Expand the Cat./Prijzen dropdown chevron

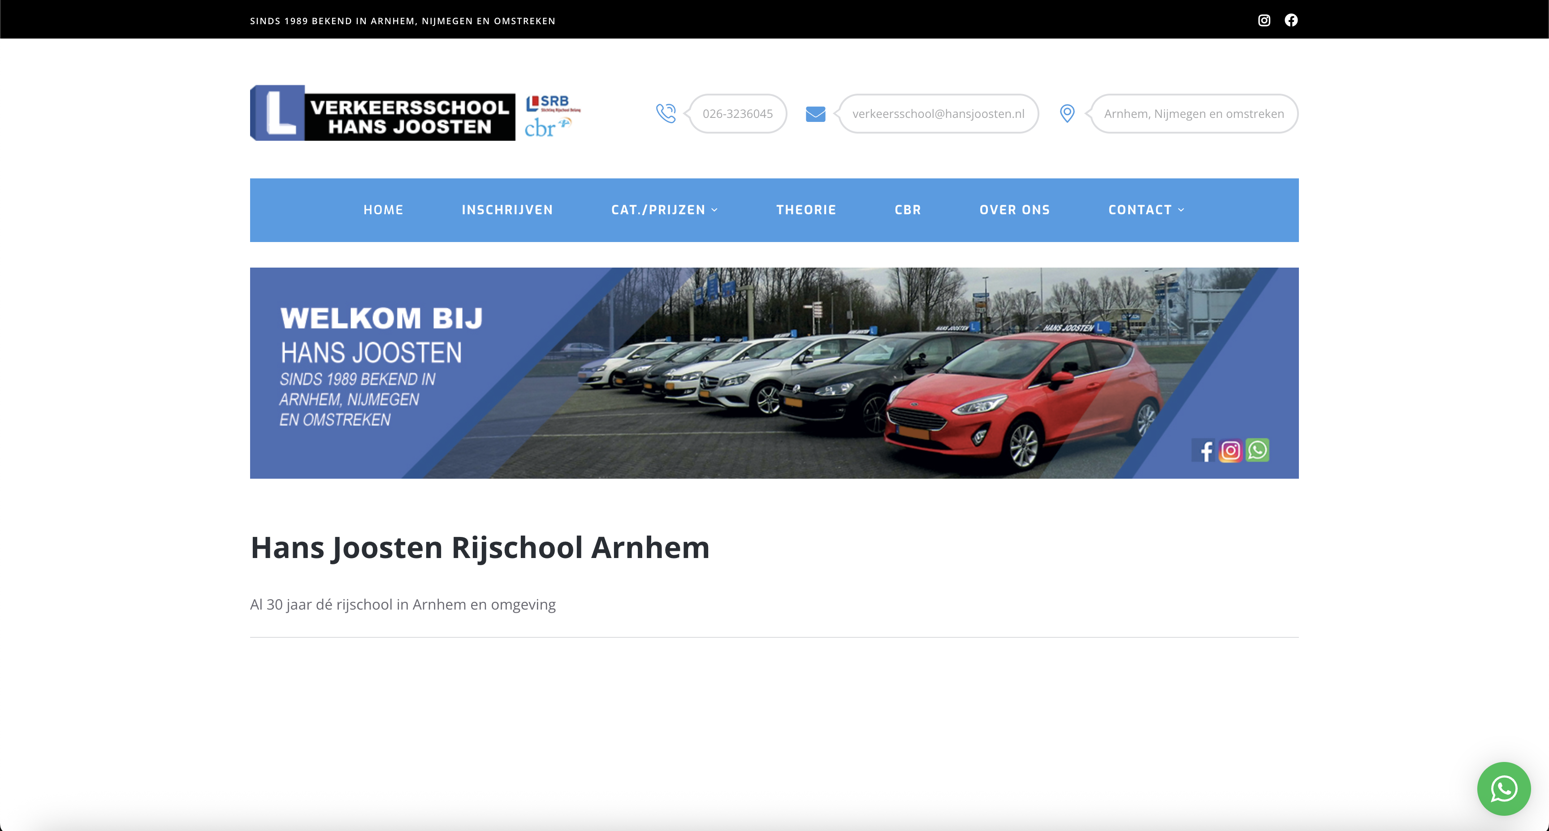[x=714, y=210]
